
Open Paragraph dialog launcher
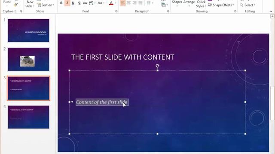pos(168,12)
